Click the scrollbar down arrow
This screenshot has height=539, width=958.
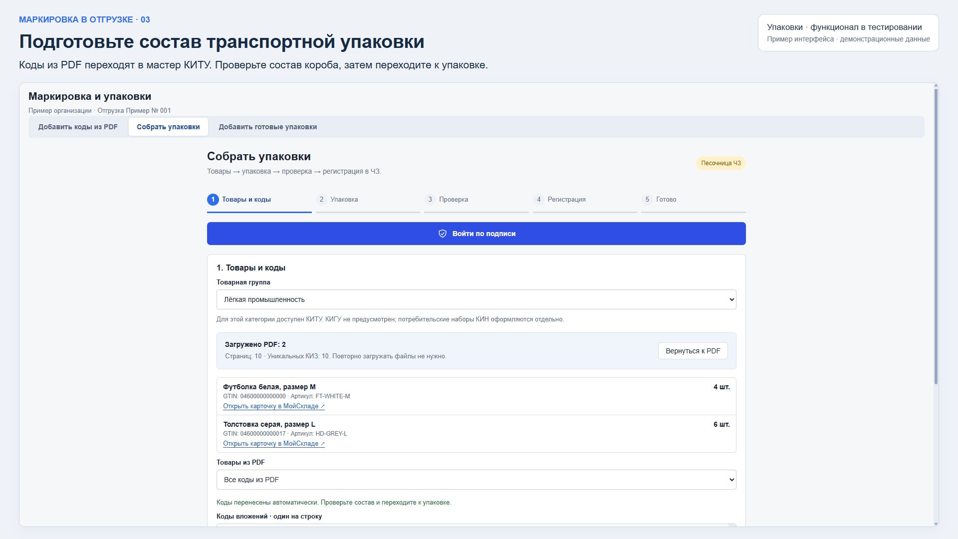click(936, 524)
